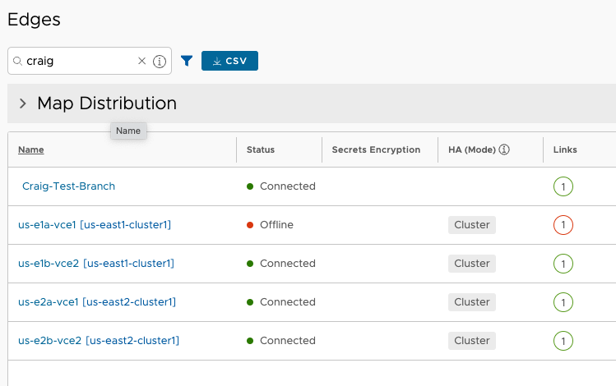The width and height of the screenshot is (616, 386).
Task: Click the Status column header
Action: click(261, 149)
